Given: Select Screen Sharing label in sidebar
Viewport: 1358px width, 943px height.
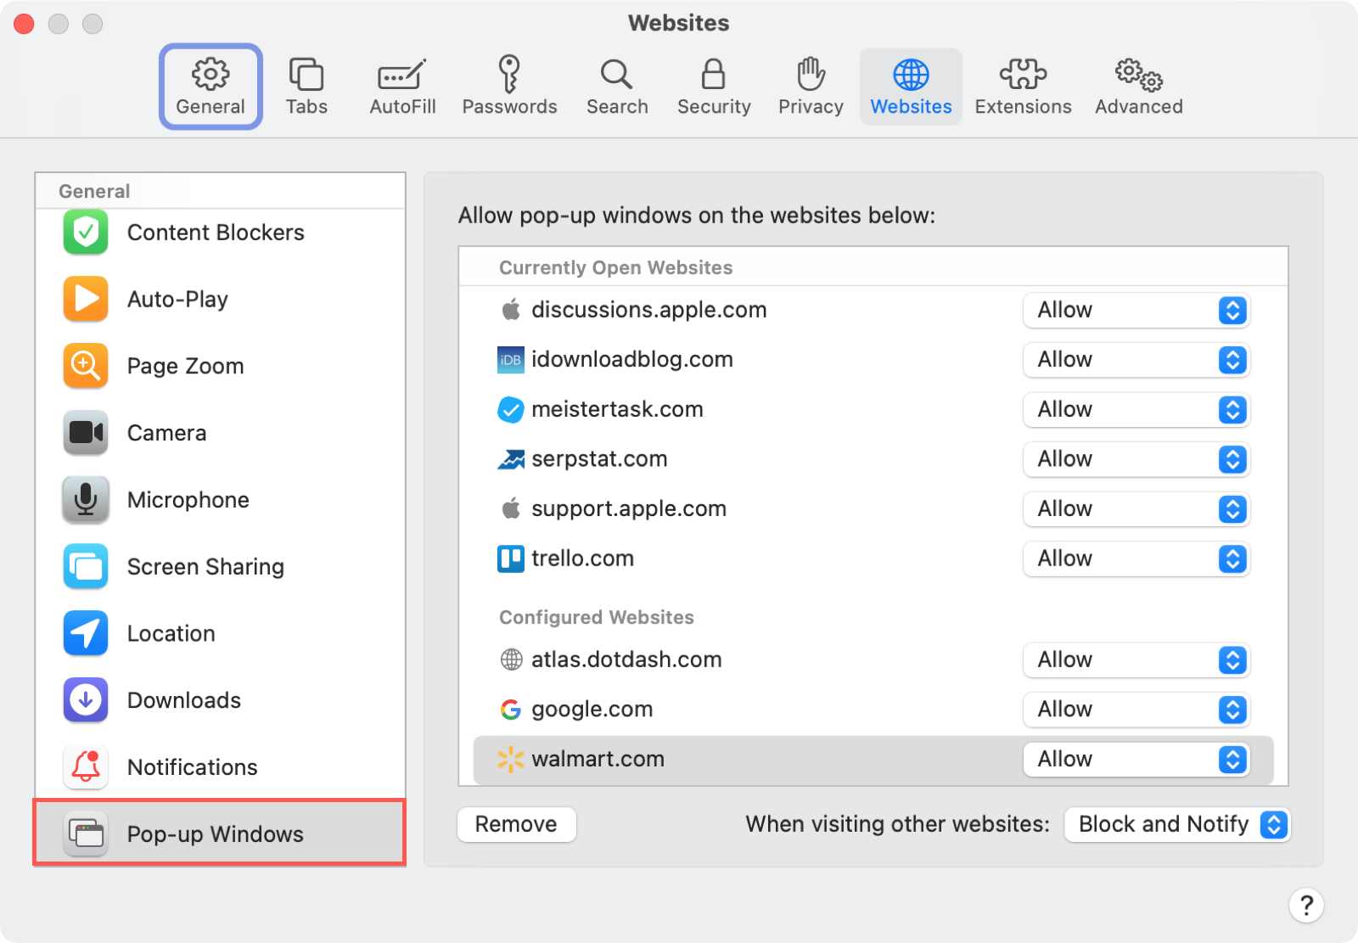Looking at the screenshot, I should coord(205,567).
